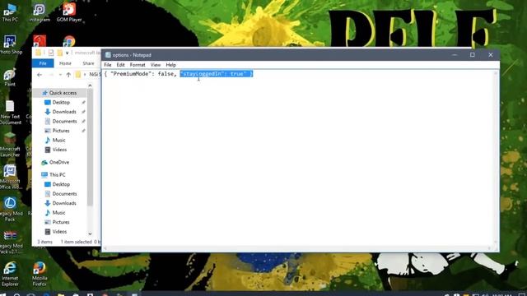Select OneDrive in the navigation pane
Screen dimensions: 527x296
tap(58, 162)
